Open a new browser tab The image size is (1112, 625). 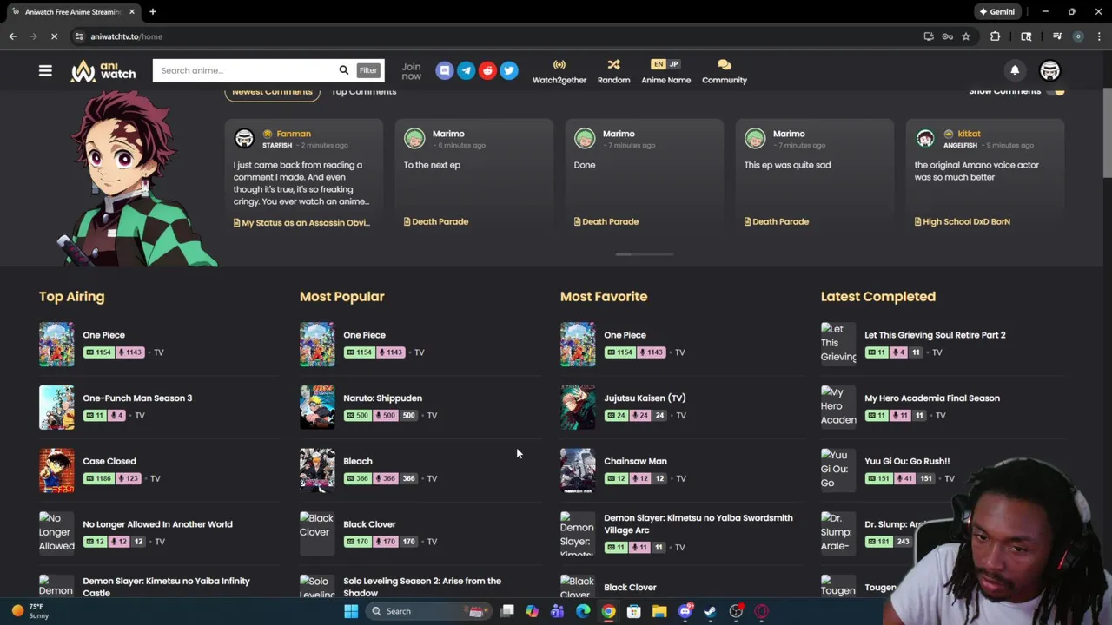[152, 11]
